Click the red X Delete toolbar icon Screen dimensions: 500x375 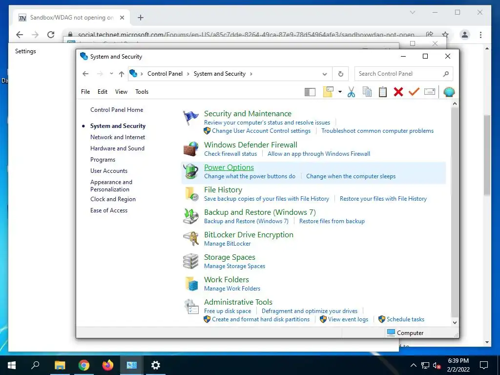398,92
